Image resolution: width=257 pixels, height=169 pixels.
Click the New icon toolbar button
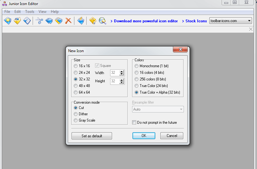click(8, 21)
